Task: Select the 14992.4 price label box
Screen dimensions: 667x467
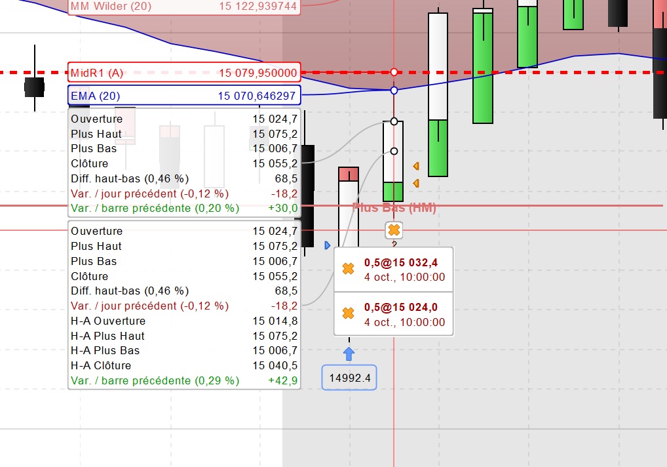Action: pos(349,378)
